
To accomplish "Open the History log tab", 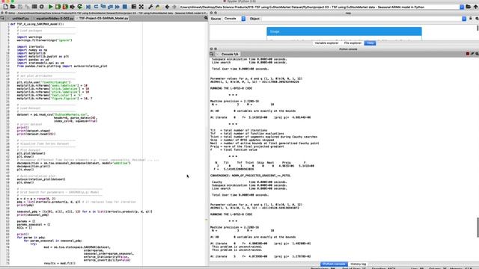I will point(359,264).
